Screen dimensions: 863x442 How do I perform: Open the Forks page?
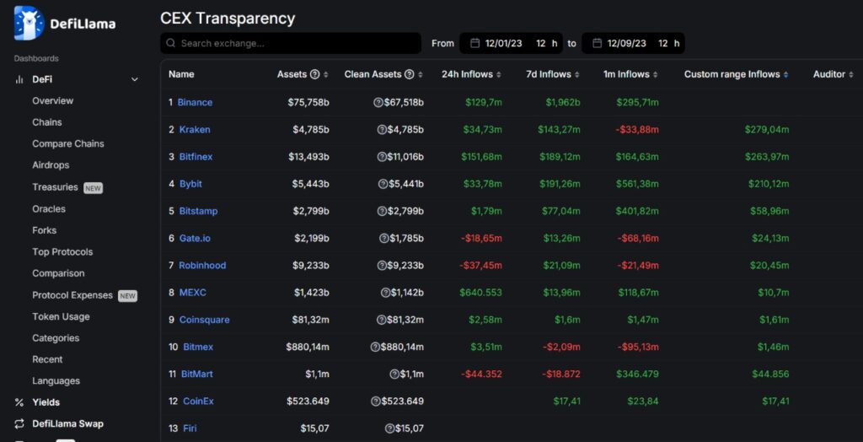pos(44,230)
